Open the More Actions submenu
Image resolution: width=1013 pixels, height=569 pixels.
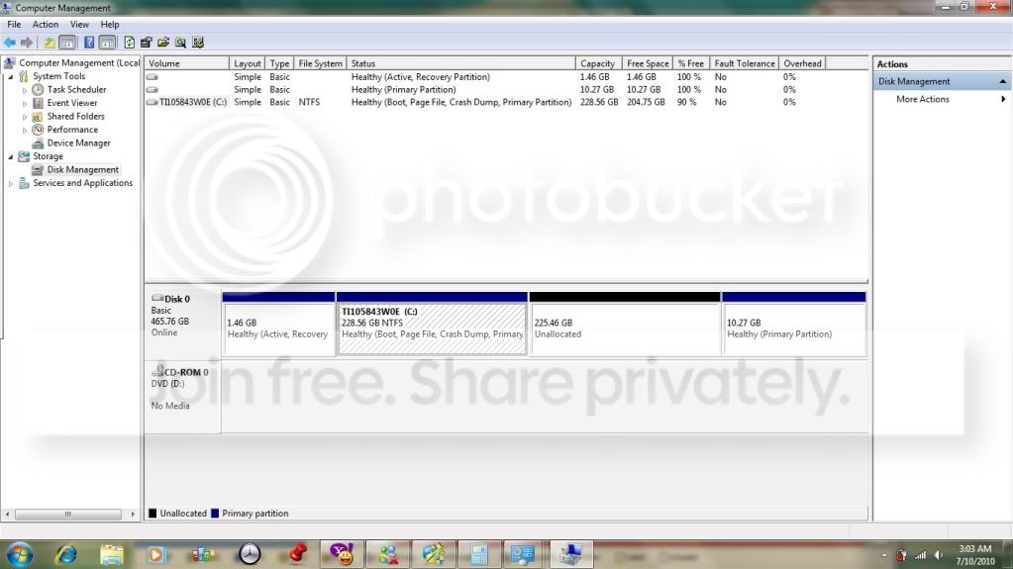pos(942,100)
